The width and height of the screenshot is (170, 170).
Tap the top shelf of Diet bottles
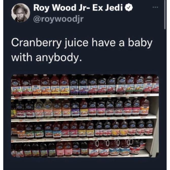tap(85, 85)
